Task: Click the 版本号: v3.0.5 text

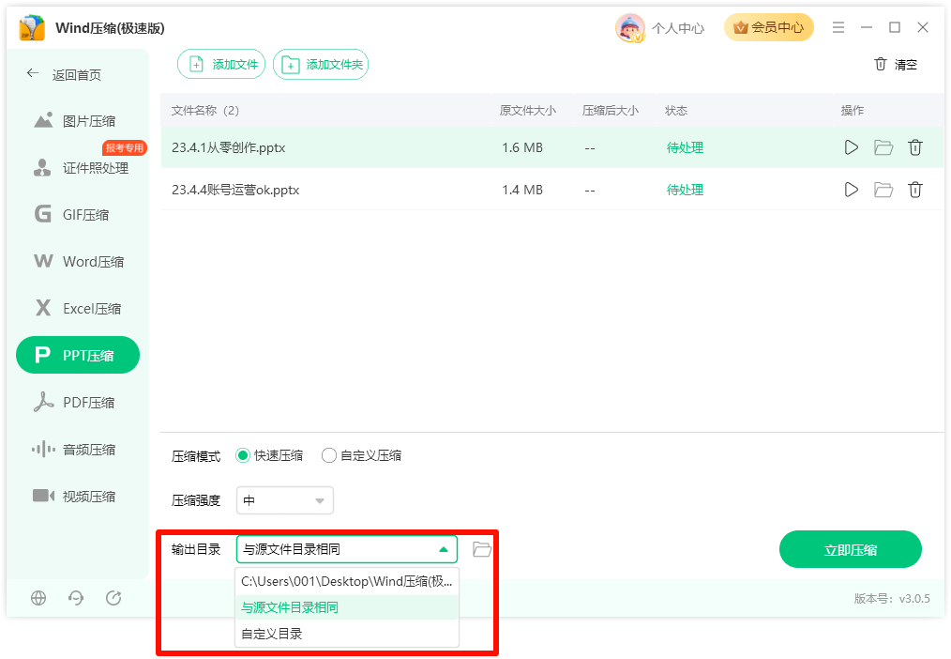Action: point(892,599)
